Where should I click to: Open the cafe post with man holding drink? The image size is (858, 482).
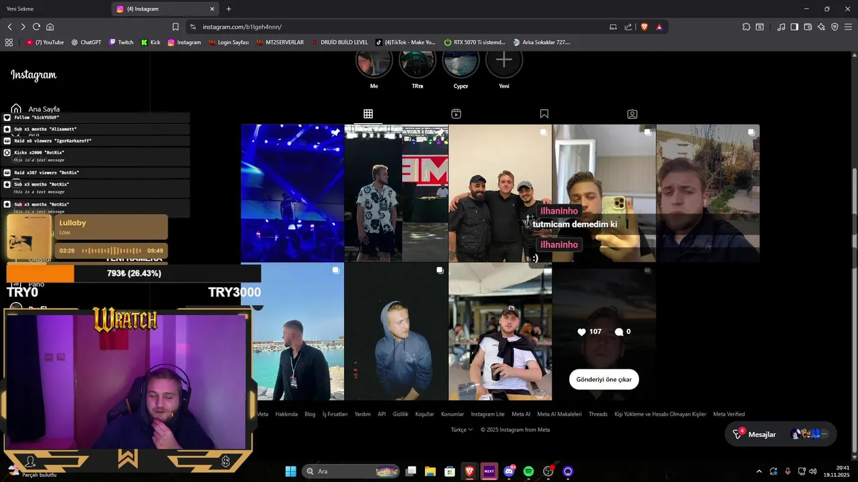pos(500,331)
